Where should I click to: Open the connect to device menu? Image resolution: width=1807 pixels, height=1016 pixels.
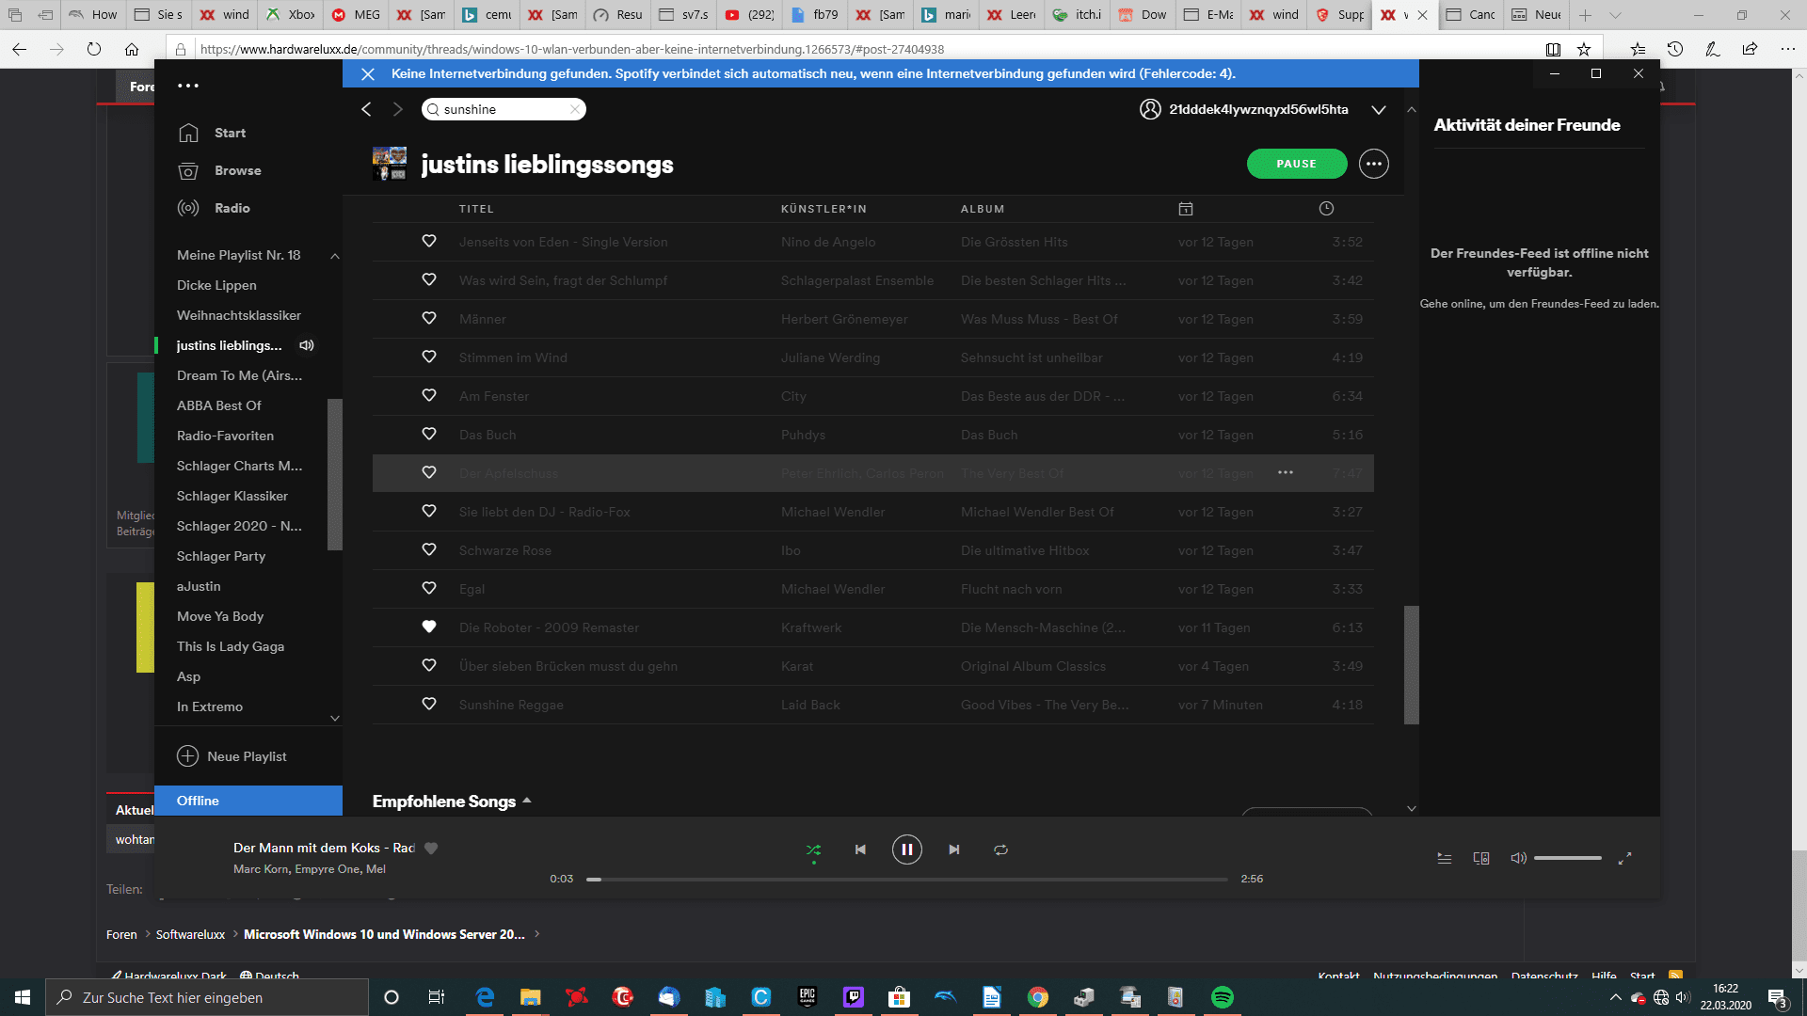(1481, 858)
